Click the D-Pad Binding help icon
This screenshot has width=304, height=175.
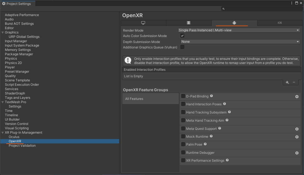click(x=211, y=96)
